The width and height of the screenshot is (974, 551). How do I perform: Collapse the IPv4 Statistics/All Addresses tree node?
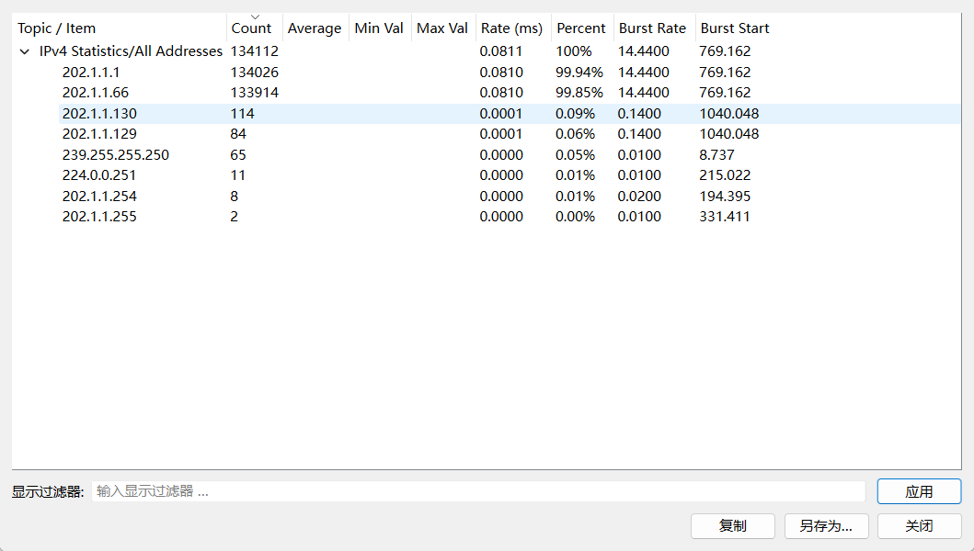click(x=24, y=51)
